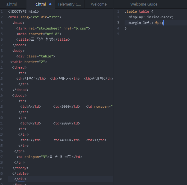Click the table border="2" line

point(29,62)
